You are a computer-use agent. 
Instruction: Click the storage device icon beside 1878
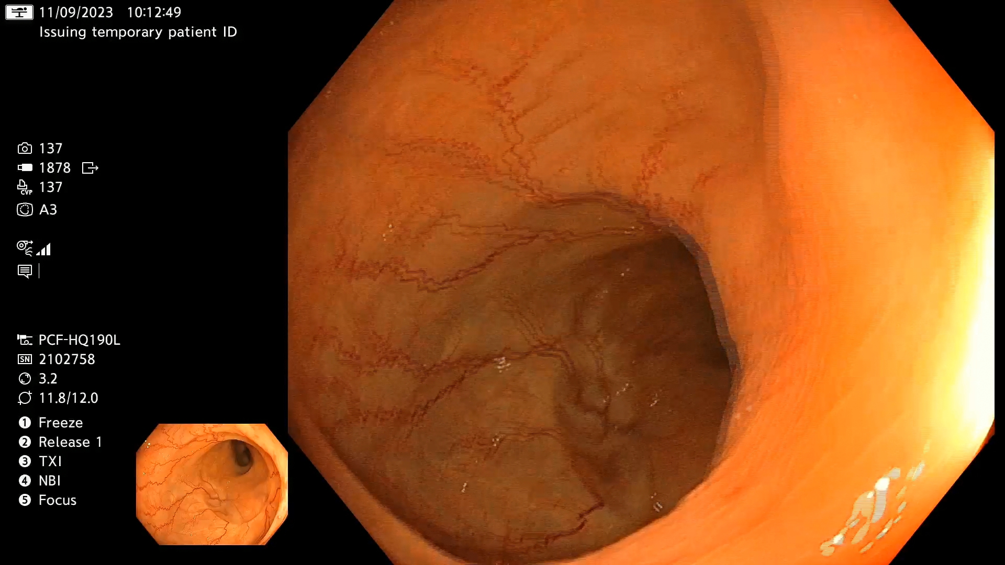click(25, 168)
